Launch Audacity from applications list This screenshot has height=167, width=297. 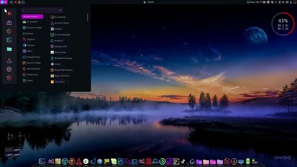[57, 40]
